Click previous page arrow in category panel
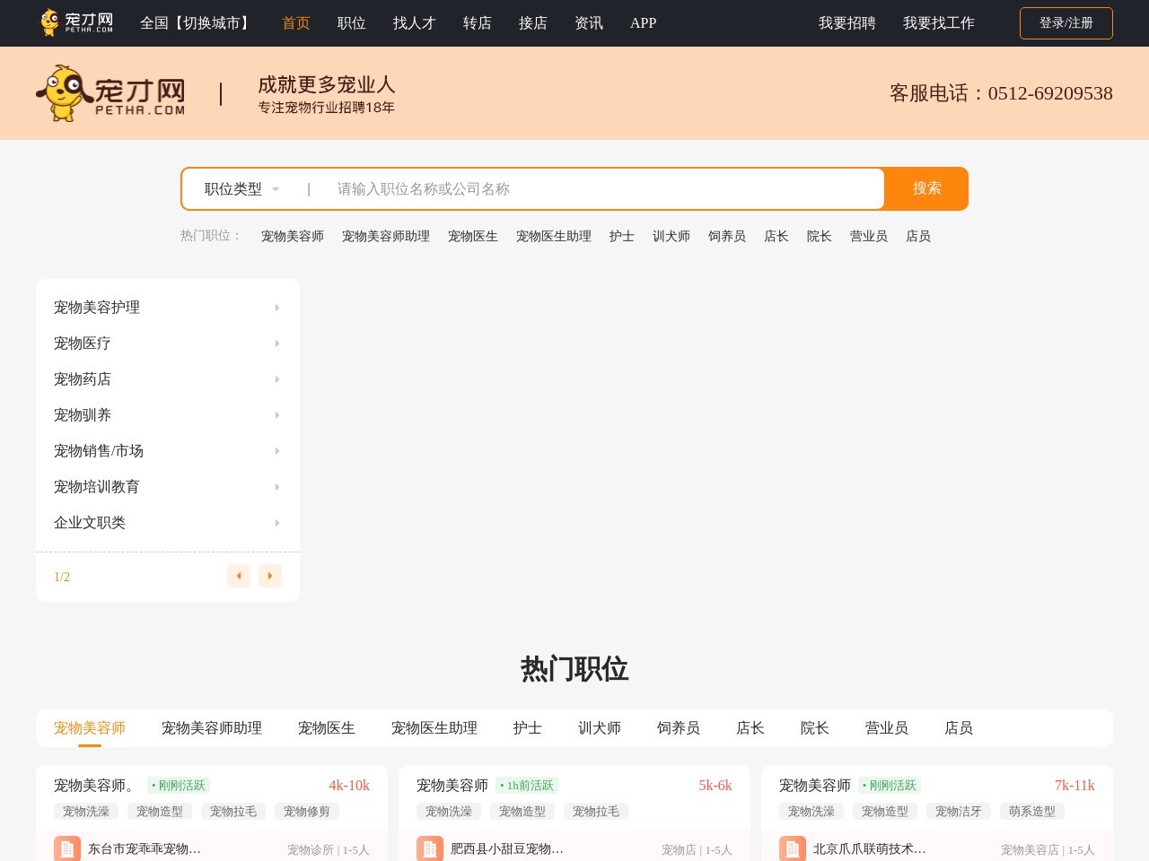 pos(239,576)
